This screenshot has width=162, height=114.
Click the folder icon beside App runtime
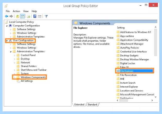point(118,36)
